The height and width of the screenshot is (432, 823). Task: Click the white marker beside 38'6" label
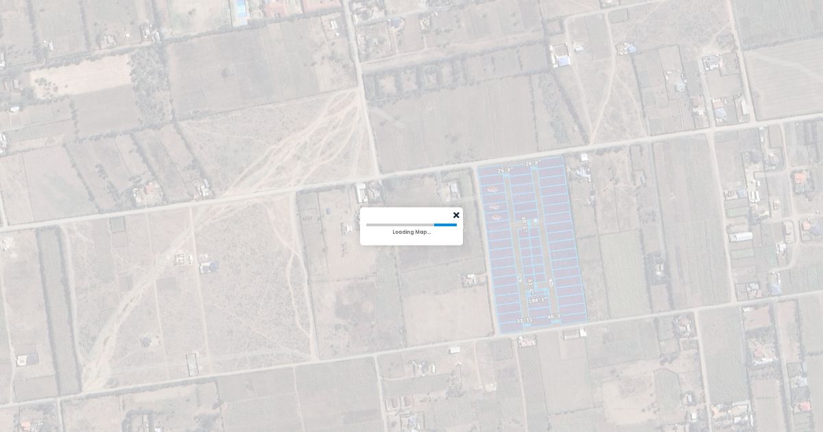point(536,220)
